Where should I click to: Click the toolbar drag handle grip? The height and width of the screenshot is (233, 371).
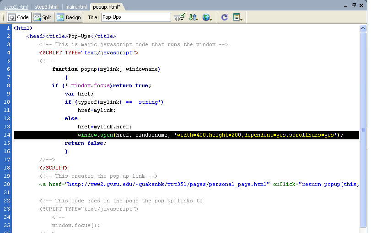click(x=3, y=17)
